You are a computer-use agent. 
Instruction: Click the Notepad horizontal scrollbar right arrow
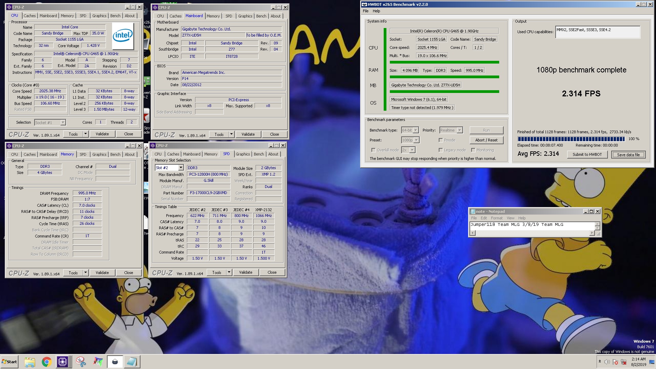[592, 233]
